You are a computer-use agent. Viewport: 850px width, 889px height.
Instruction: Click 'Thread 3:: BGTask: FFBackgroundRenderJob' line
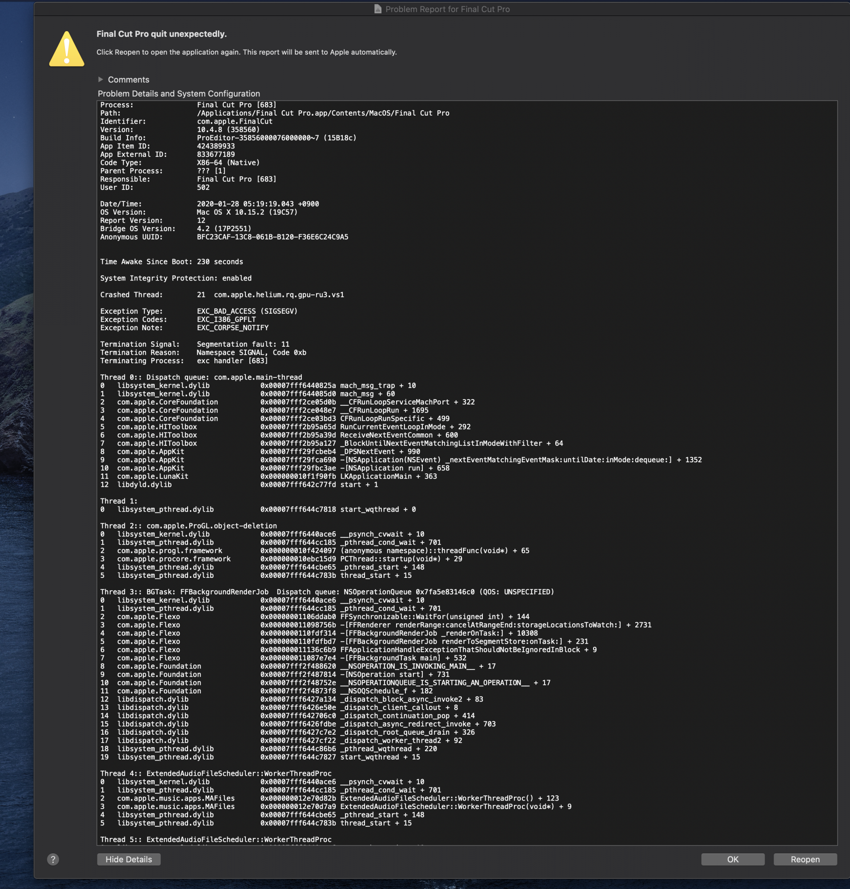[327, 592]
